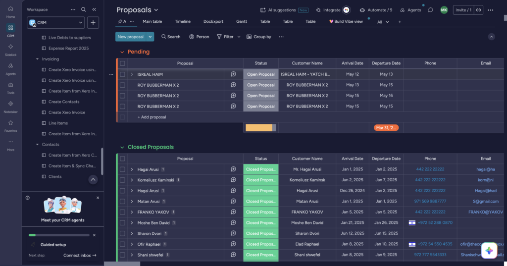The image size is (507, 266).
Task: Check the Sharon Dvori row
Action: [122, 233]
